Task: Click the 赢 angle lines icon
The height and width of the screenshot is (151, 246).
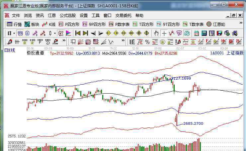Action: click(231, 42)
